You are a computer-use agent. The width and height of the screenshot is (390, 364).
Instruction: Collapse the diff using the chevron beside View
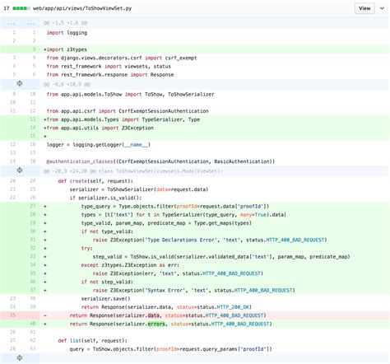coord(382,8)
